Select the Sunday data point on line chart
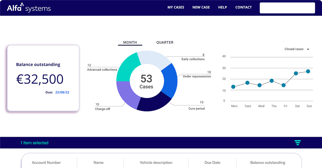Screen dimensions: 322x168 tap(308, 71)
